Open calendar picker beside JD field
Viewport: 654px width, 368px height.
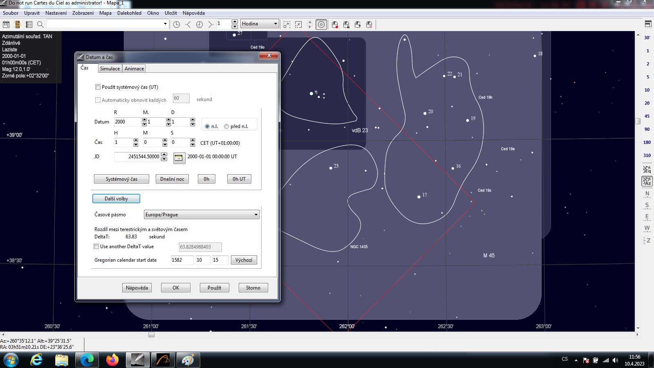179,158
